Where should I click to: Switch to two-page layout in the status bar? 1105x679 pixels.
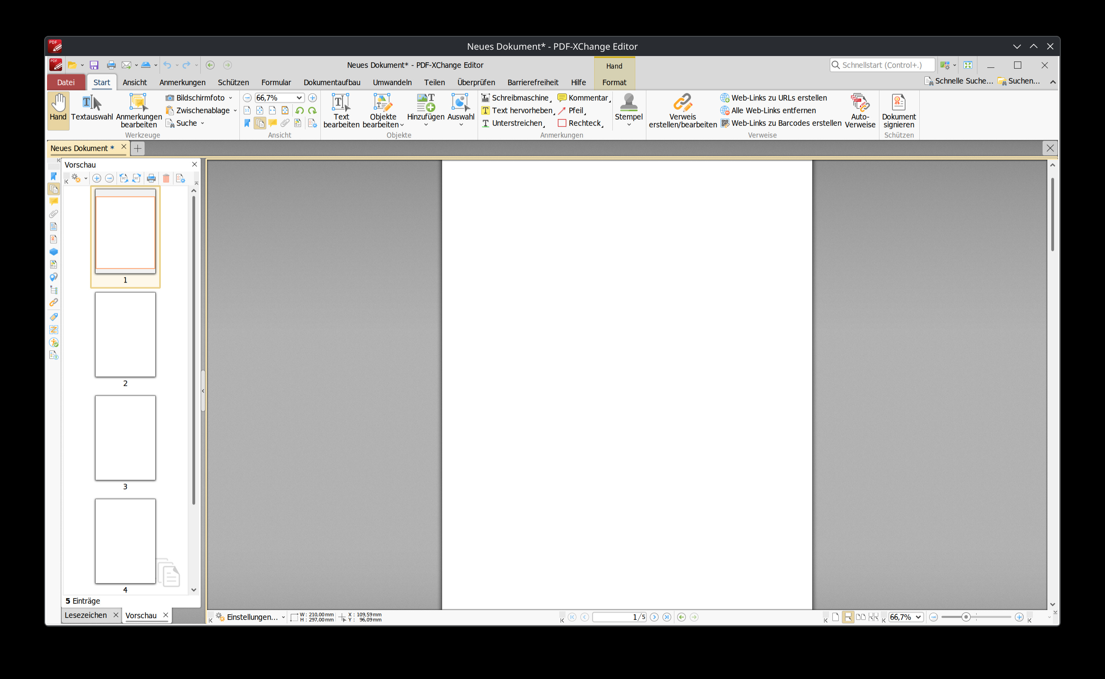pyautogui.click(x=860, y=617)
